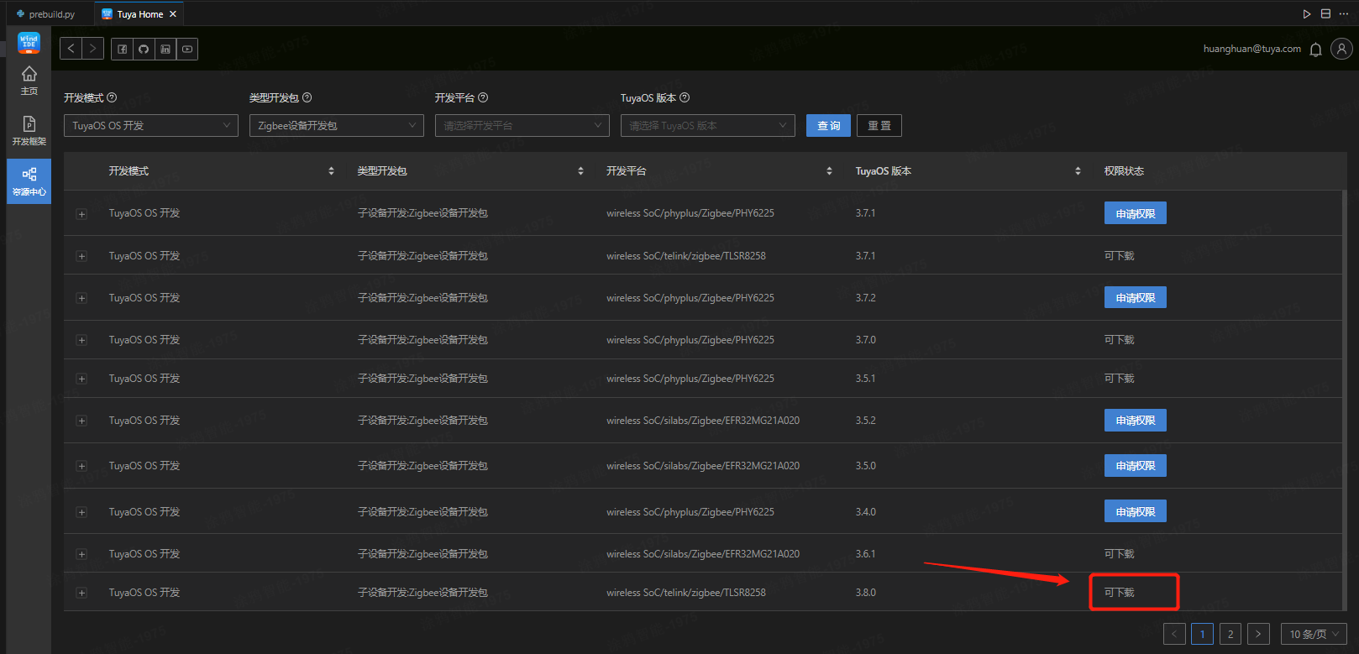Close the Tuya Home tab
Viewport: 1359px width, 654px height.
coord(173,14)
